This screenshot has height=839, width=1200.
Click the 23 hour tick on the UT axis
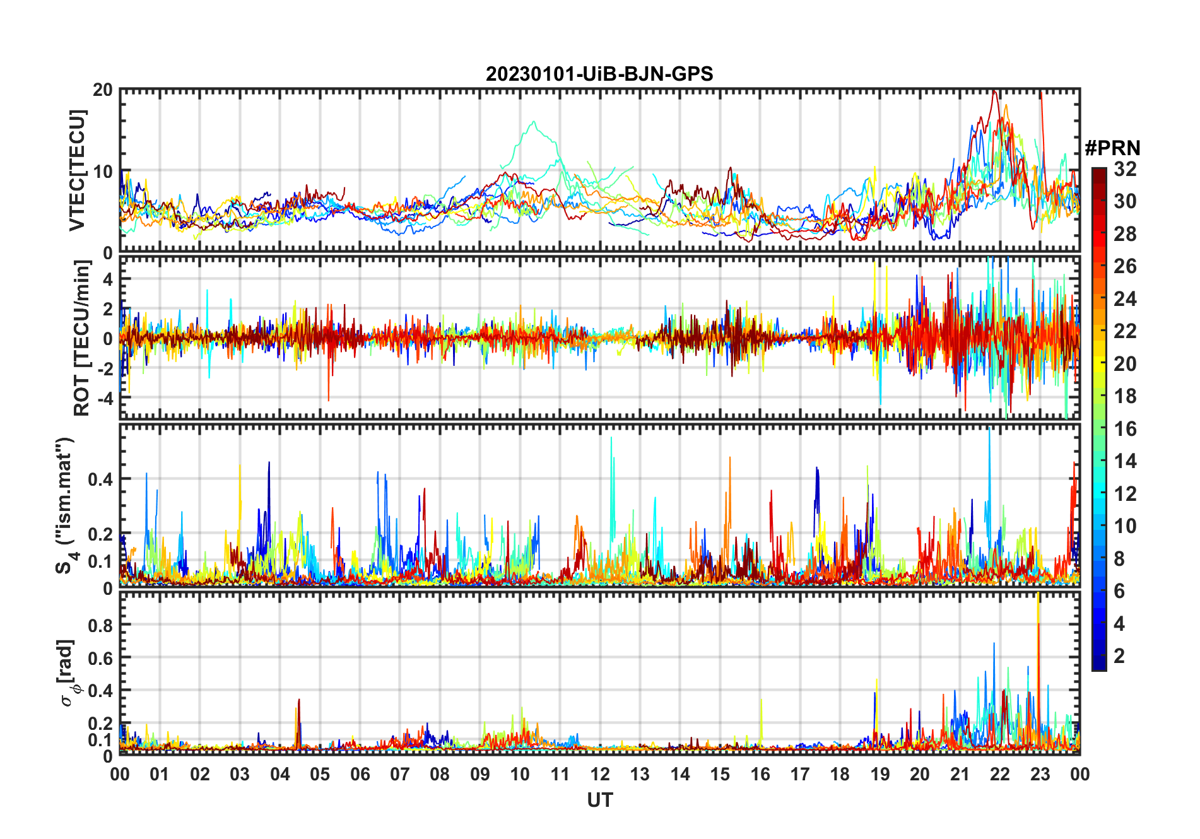tap(1040, 774)
